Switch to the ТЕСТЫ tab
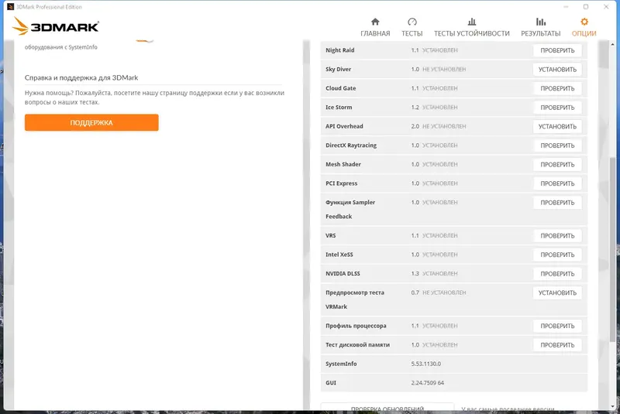The height and width of the screenshot is (414, 620). tap(412, 33)
